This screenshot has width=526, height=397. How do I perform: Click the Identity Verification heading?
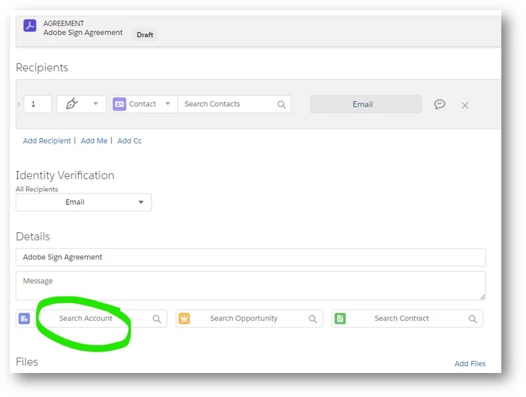point(65,175)
